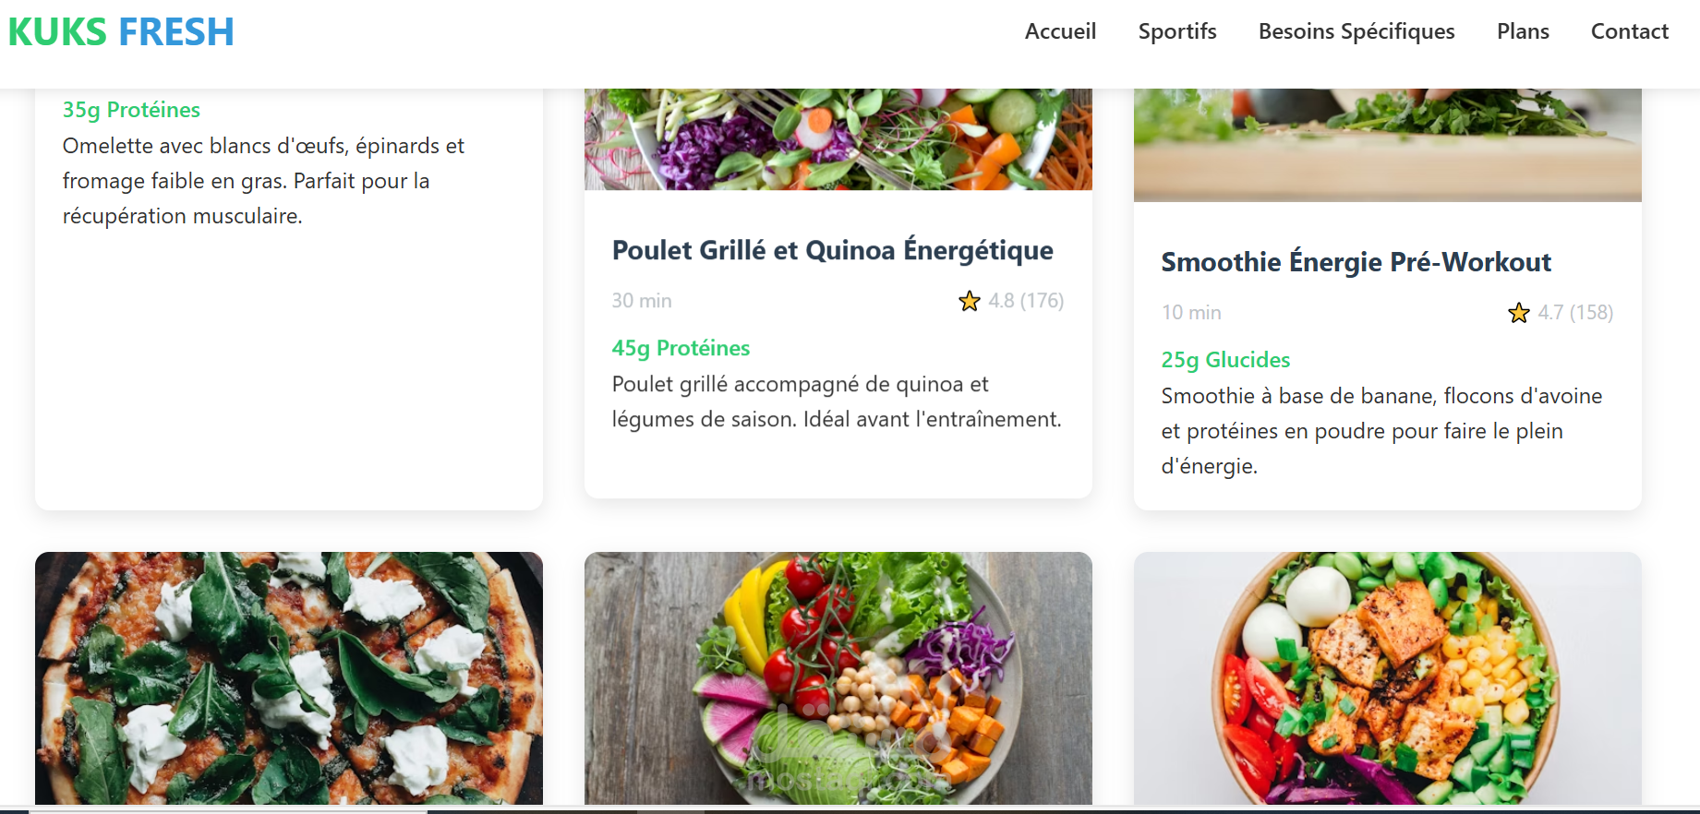Screen dimensions: 1700x814
Task: Open the Smoothie Énergie Pré-Workout recipe title
Action: tap(1355, 262)
